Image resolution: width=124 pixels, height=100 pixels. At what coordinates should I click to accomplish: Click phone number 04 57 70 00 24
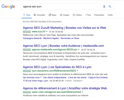click(88, 50)
